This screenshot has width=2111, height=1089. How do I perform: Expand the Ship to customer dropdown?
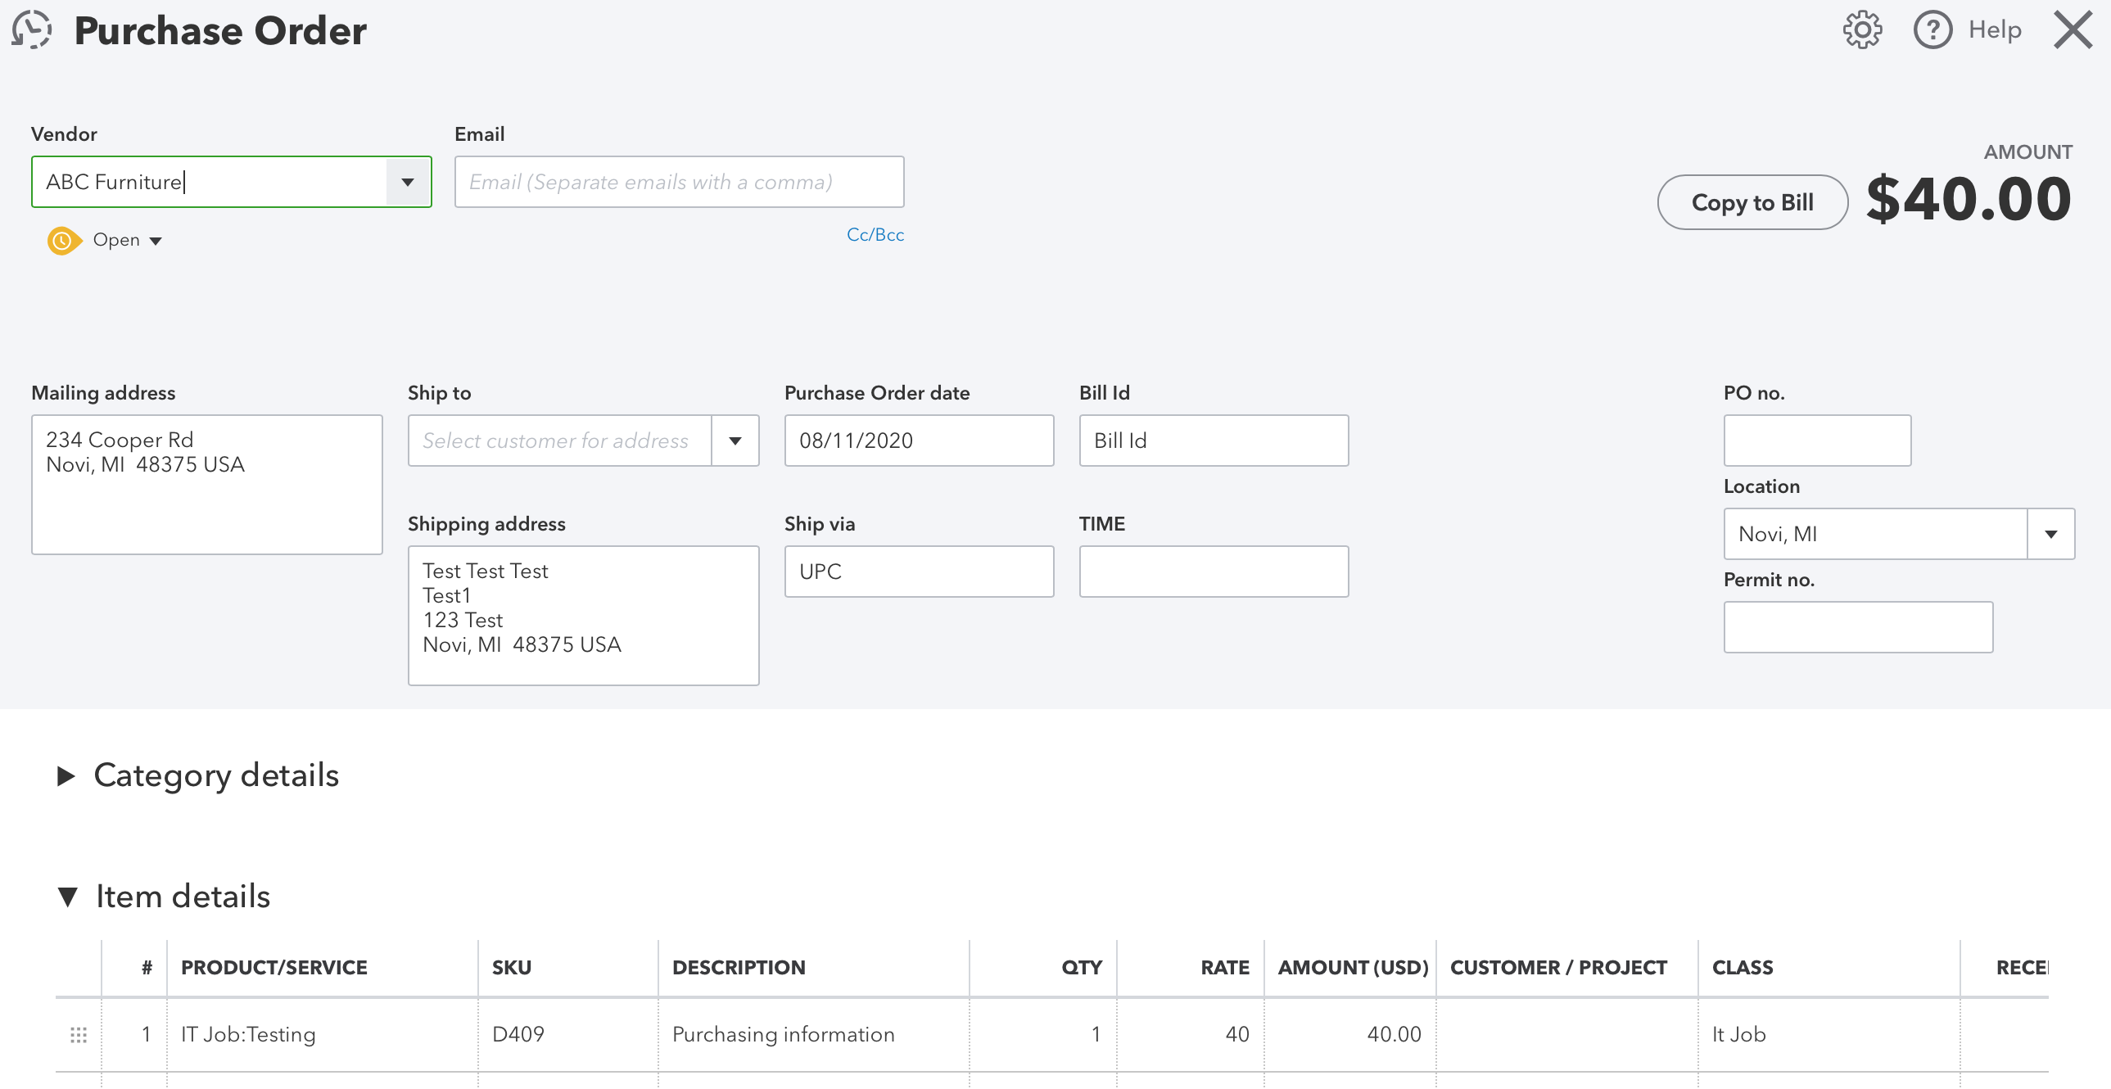point(735,441)
